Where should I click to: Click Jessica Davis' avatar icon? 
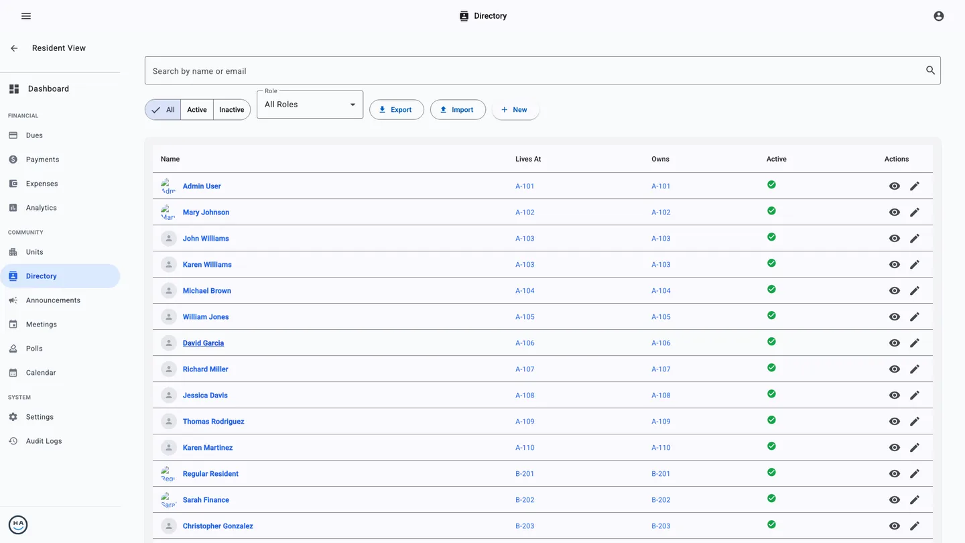point(169,396)
